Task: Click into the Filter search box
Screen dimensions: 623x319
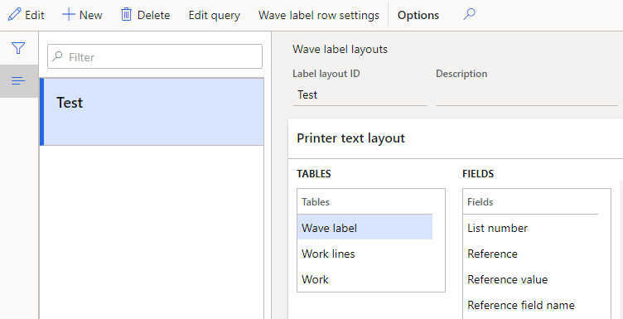Action: click(x=155, y=57)
